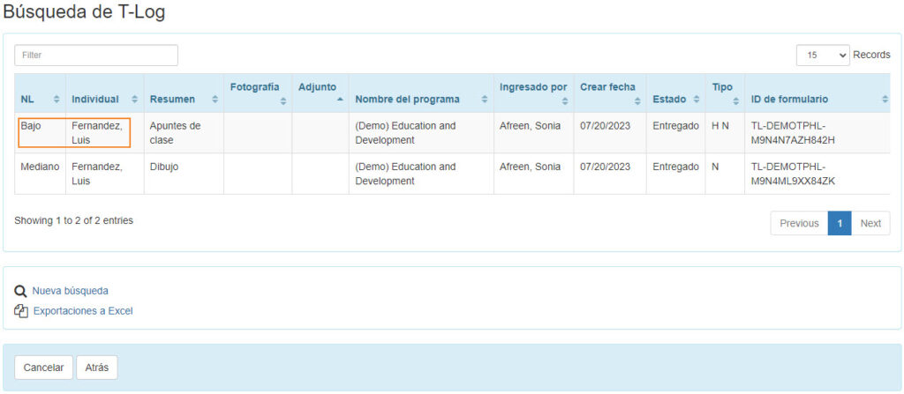Open the Dibujo entry
This screenshot has width=904, height=394.
pyautogui.click(x=163, y=167)
